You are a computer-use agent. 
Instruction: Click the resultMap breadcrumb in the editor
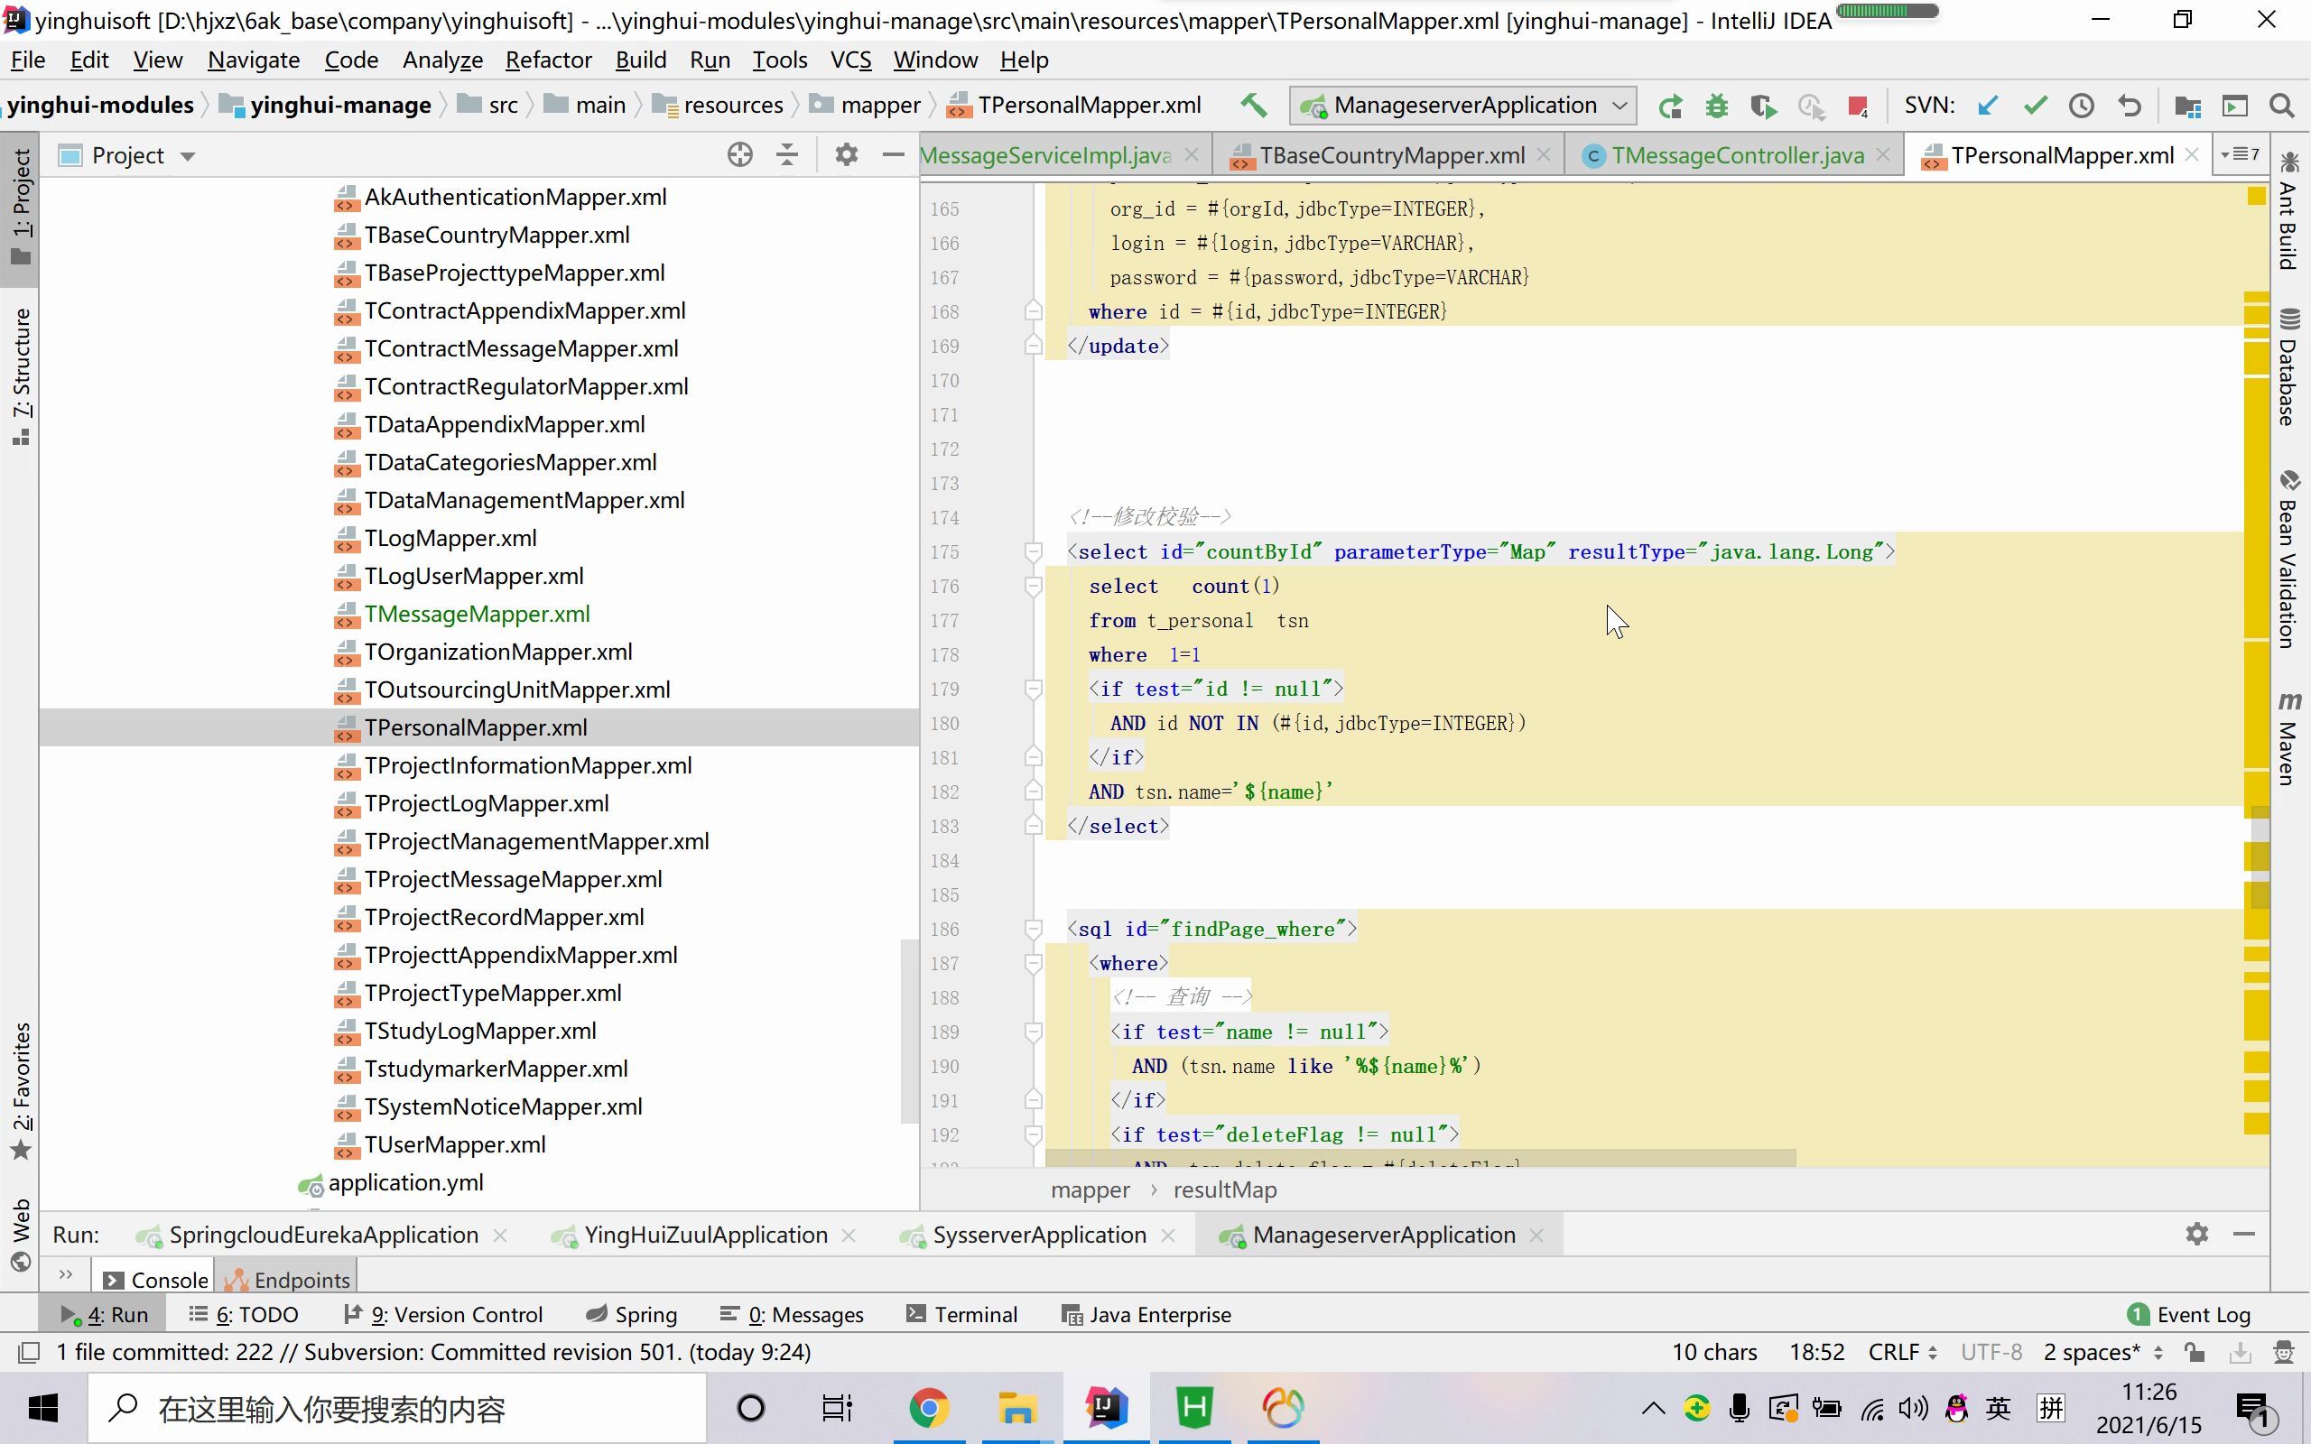pos(1224,1190)
